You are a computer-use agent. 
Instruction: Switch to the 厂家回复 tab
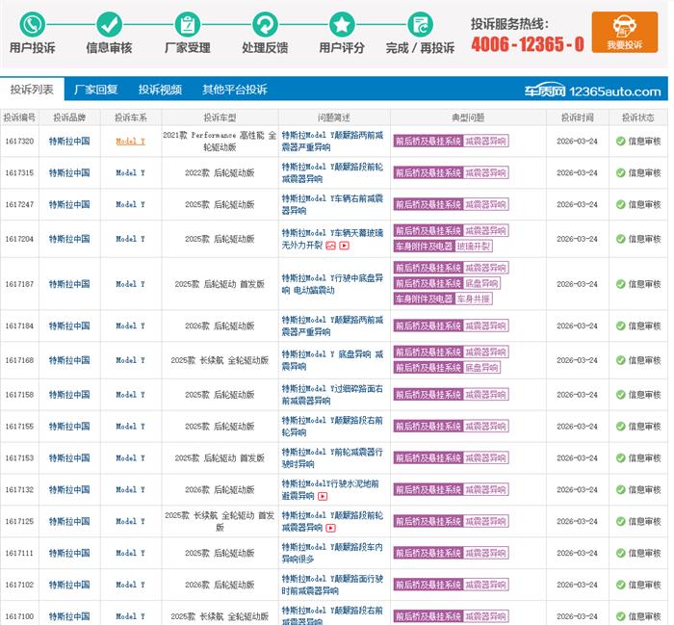tap(96, 90)
